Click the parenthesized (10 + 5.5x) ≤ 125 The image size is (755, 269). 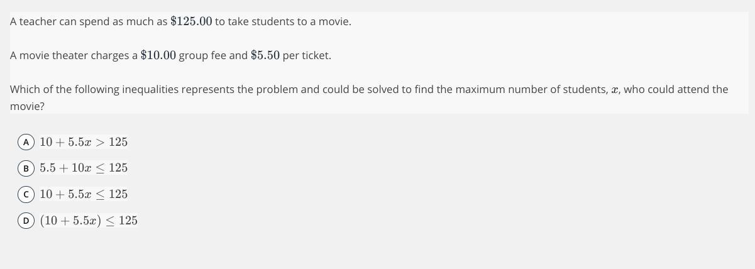point(89,221)
